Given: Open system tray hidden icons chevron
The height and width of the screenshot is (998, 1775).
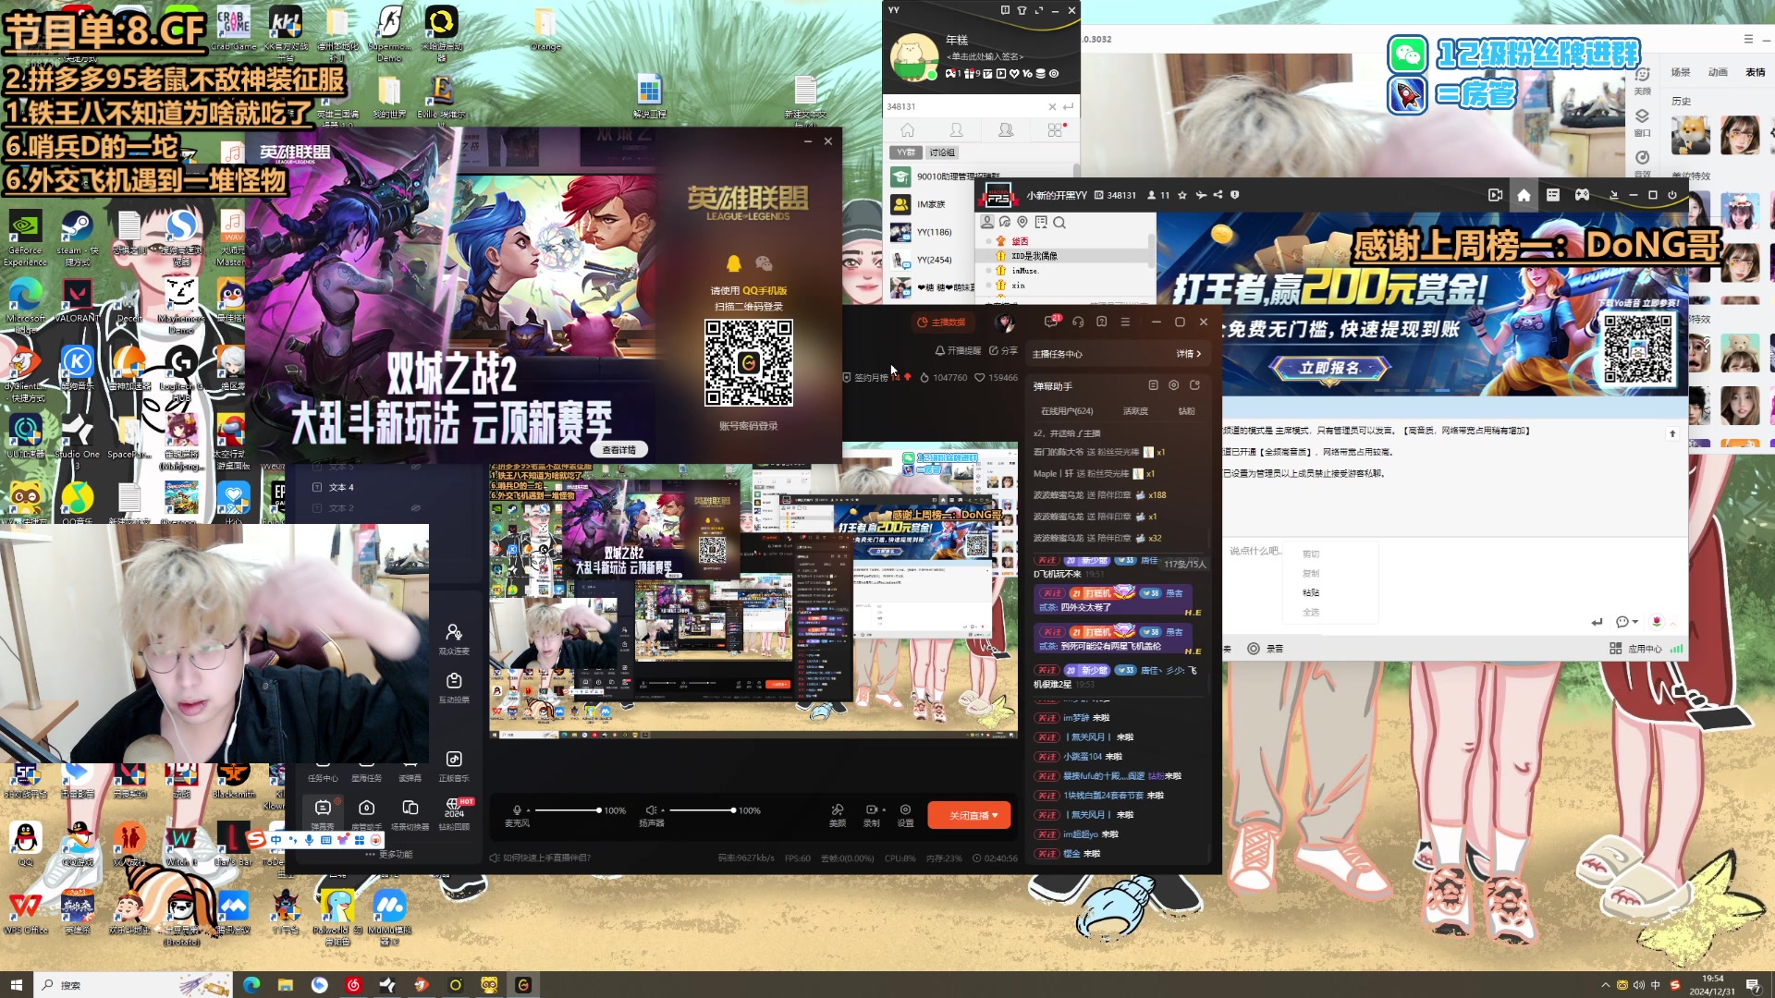Looking at the screenshot, I should 1606,985.
